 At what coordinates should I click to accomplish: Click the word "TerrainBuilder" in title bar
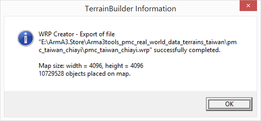click(109, 9)
